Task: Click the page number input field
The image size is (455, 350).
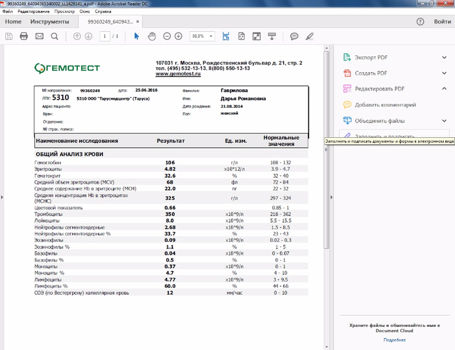Action: click(x=105, y=36)
